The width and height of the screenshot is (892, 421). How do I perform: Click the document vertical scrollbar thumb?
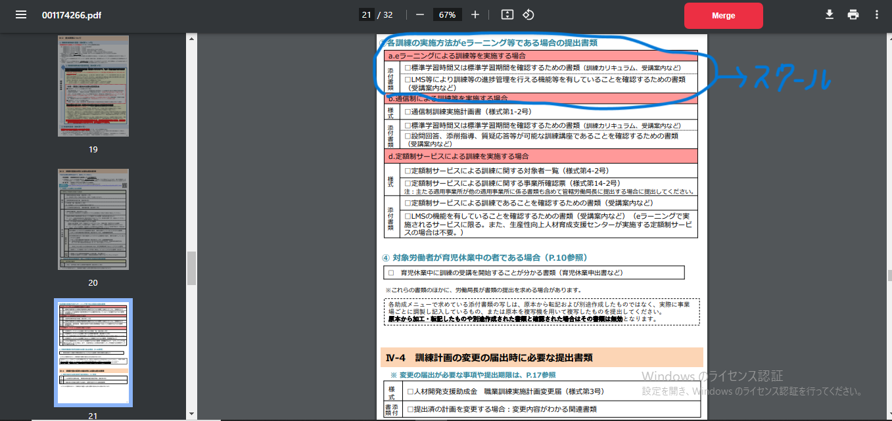[x=888, y=275]
